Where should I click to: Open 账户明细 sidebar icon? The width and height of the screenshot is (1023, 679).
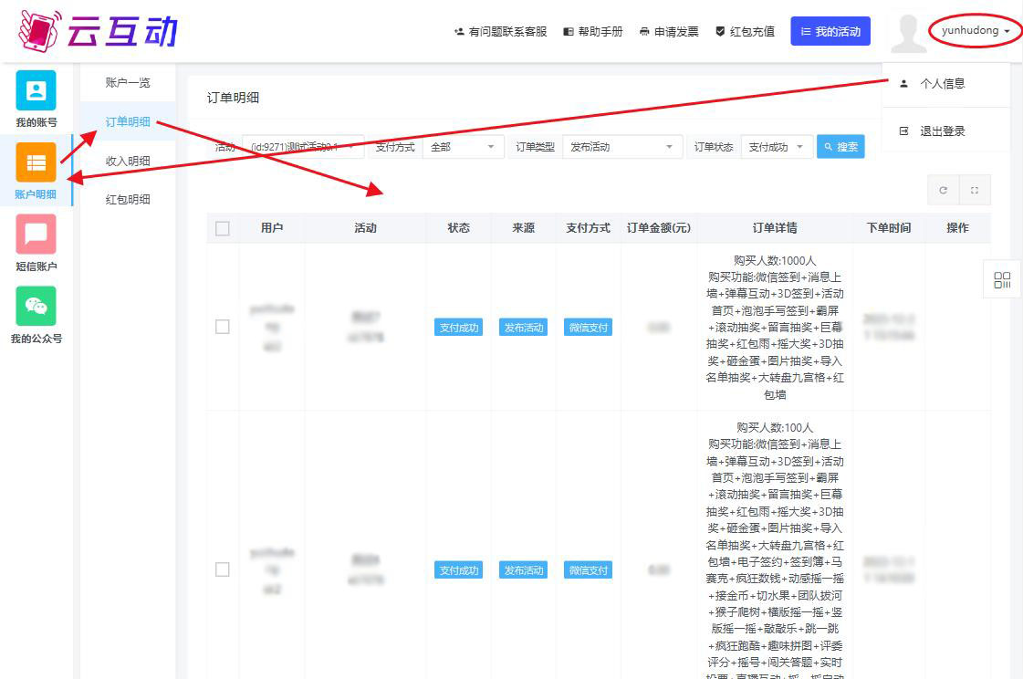[x=36, y=162]
